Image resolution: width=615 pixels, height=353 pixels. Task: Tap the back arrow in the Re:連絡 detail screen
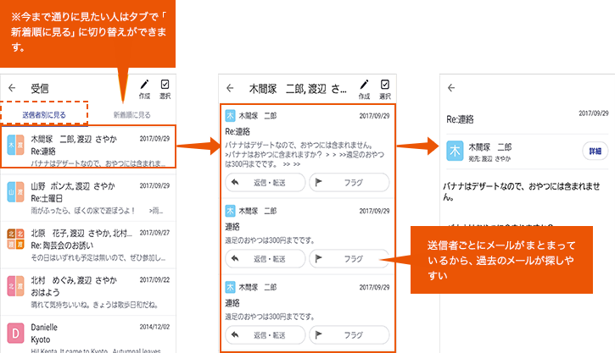pos(452,87)
